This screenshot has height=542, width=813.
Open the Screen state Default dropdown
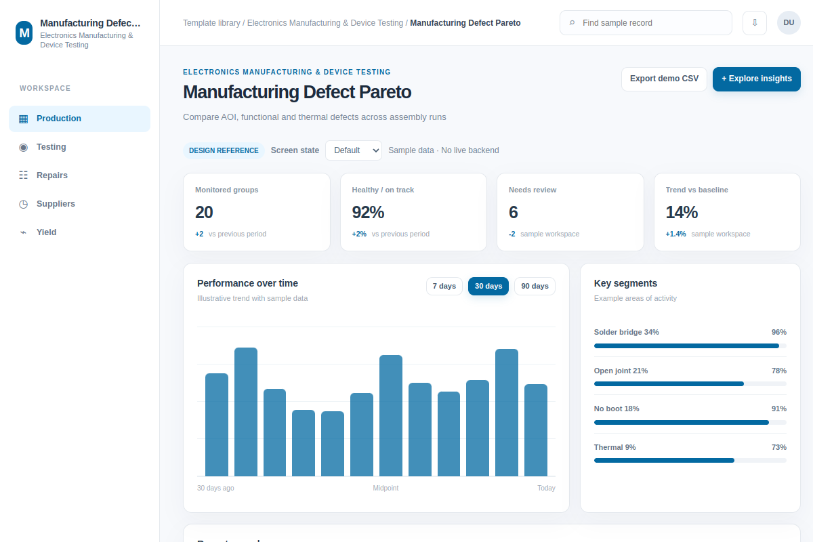[354, 150]
